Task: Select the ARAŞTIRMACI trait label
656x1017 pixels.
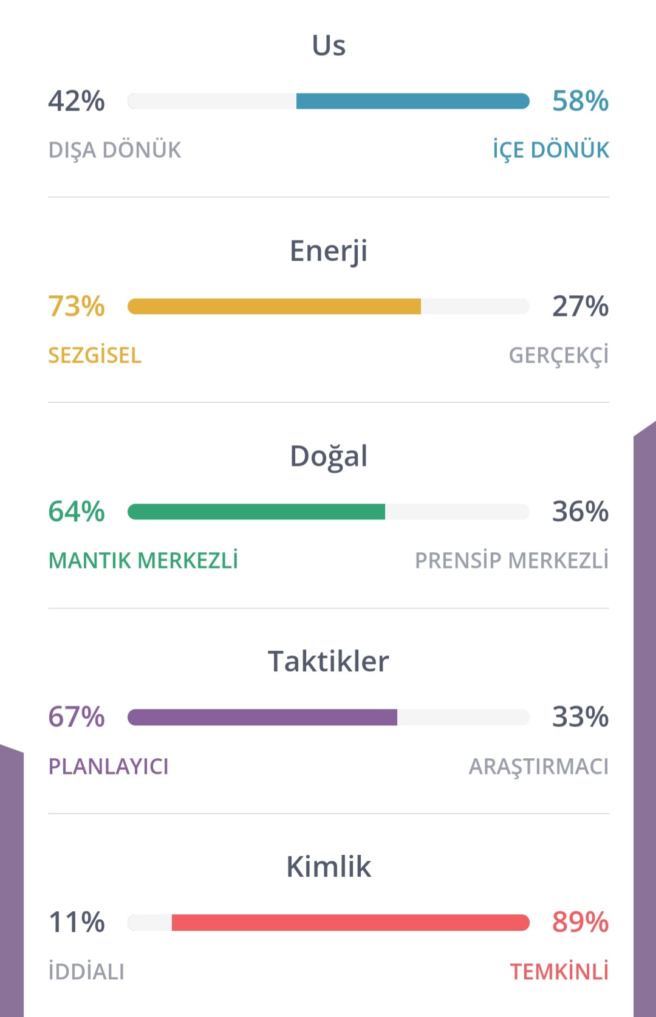Action: (x=539, y=767)
